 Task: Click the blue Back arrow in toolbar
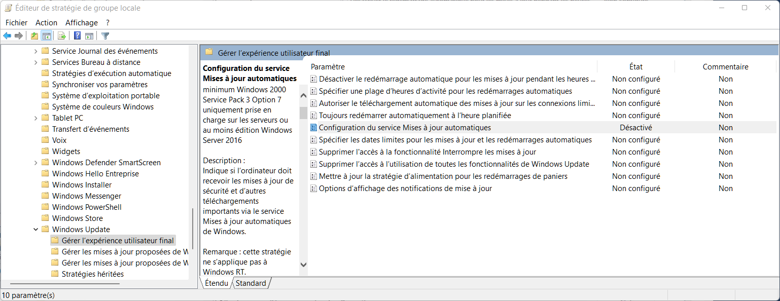pyautogui.click(x=7, y=35)
